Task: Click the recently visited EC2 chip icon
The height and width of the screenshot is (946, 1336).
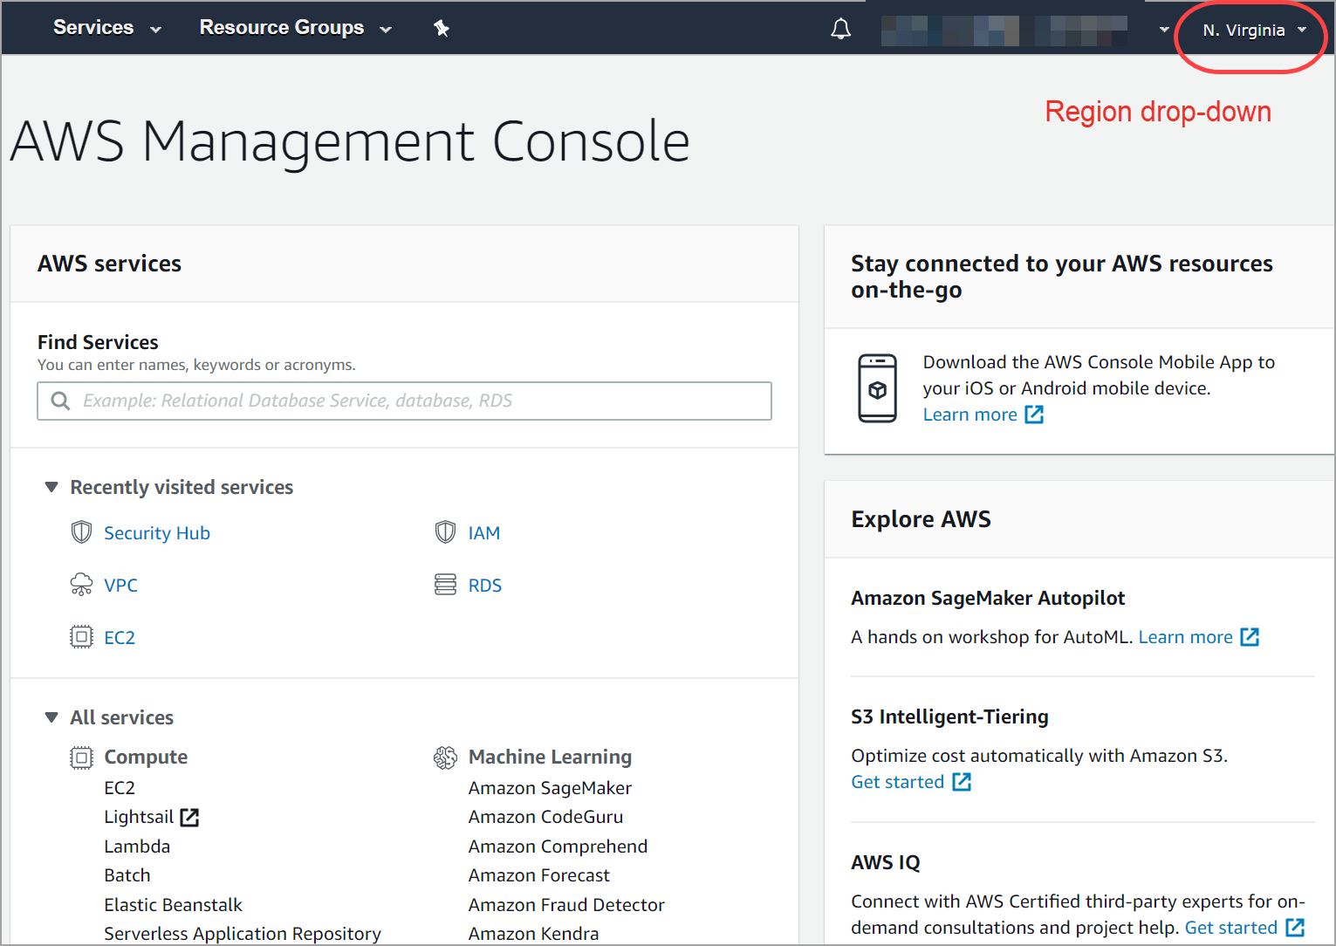Action: point(81,637)
